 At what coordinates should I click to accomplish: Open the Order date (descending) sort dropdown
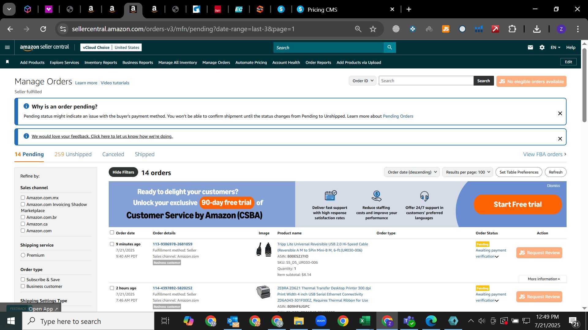click(412, 172)
